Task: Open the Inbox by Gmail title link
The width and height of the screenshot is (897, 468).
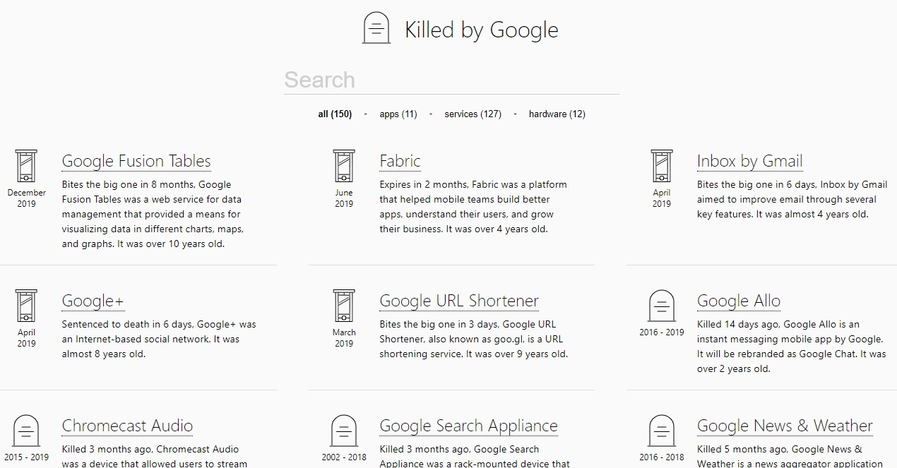Action: (750, 161)
